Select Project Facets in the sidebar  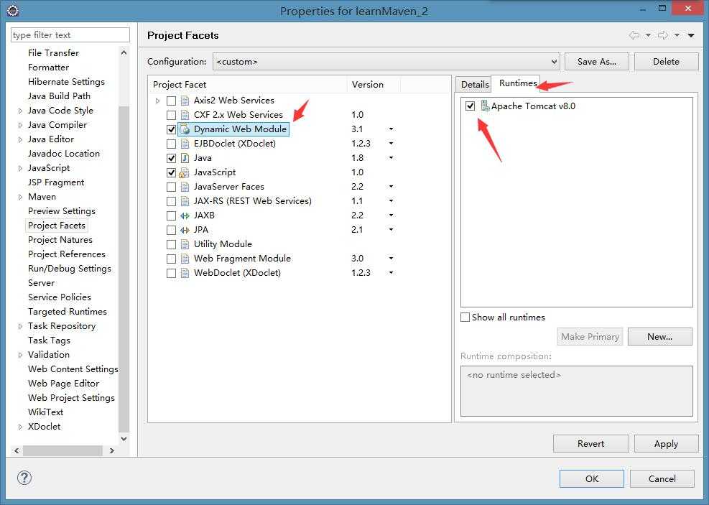57,225
